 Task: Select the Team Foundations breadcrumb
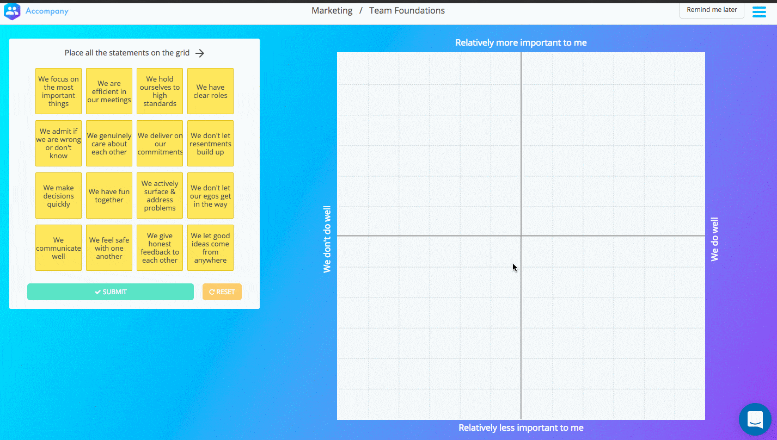407,10
